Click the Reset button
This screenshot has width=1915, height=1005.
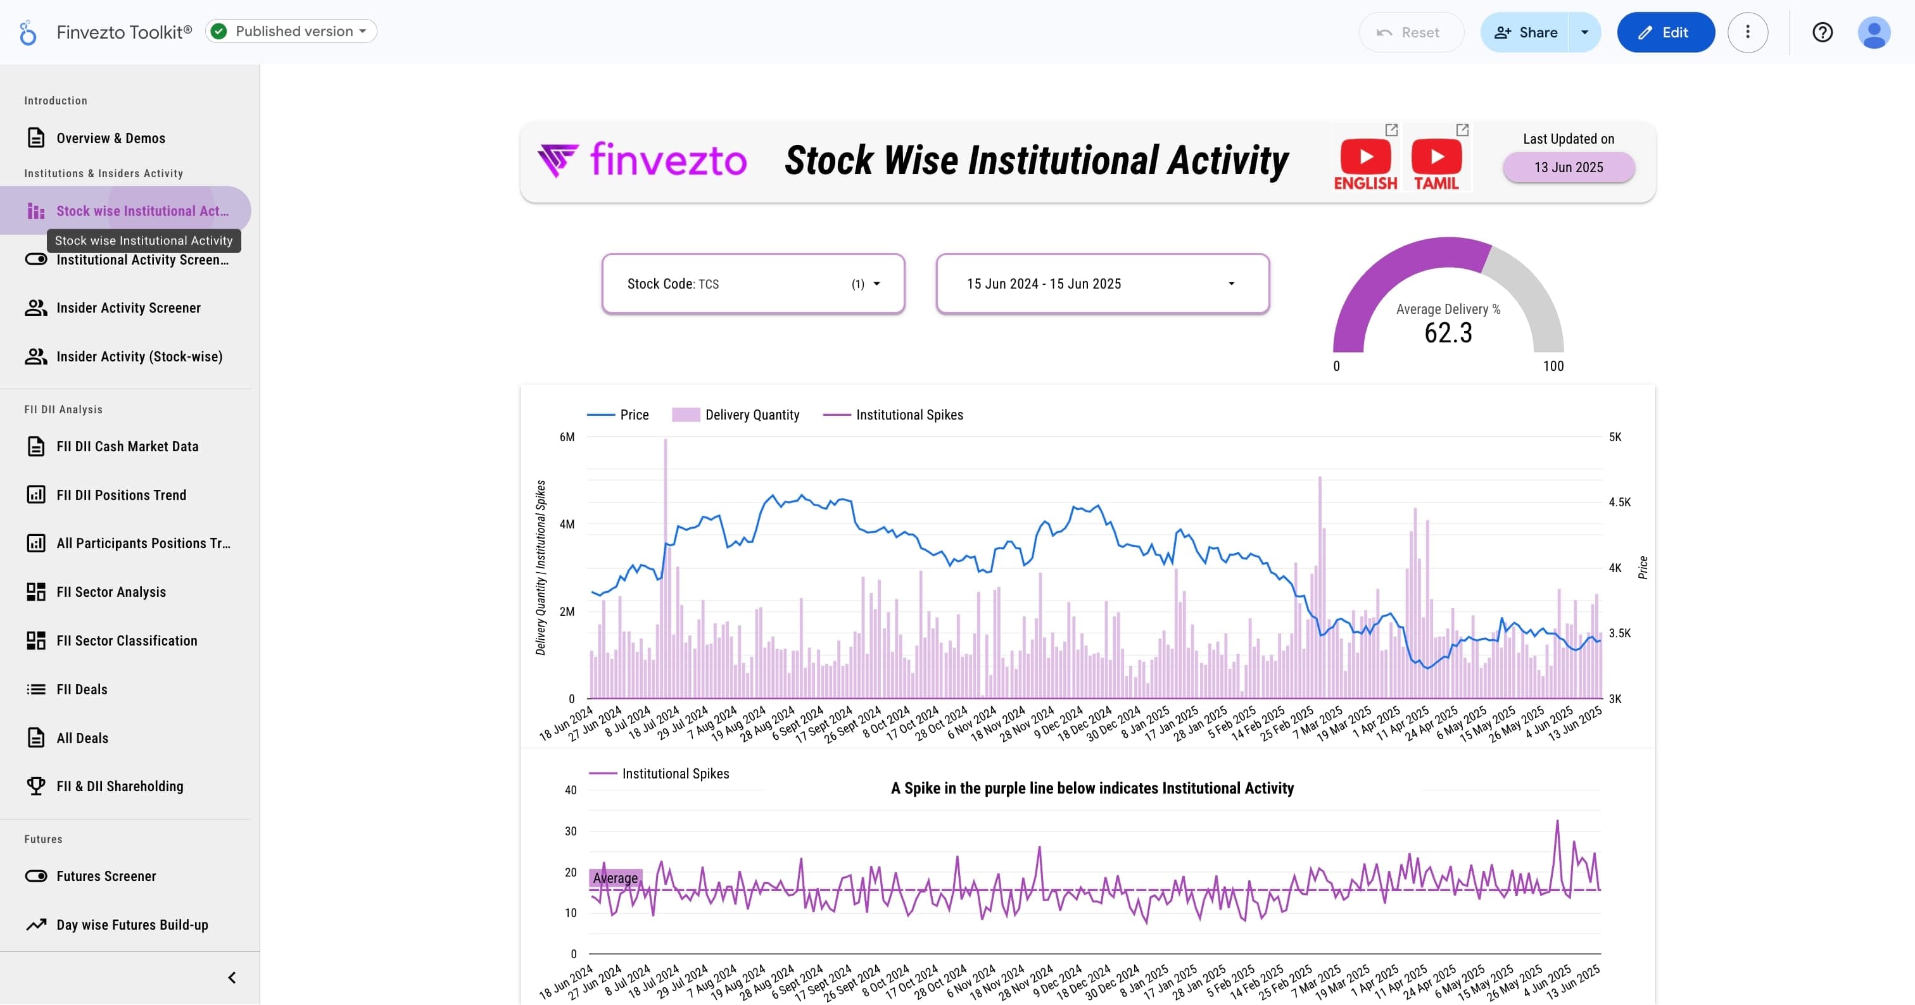click(1410, 33)
